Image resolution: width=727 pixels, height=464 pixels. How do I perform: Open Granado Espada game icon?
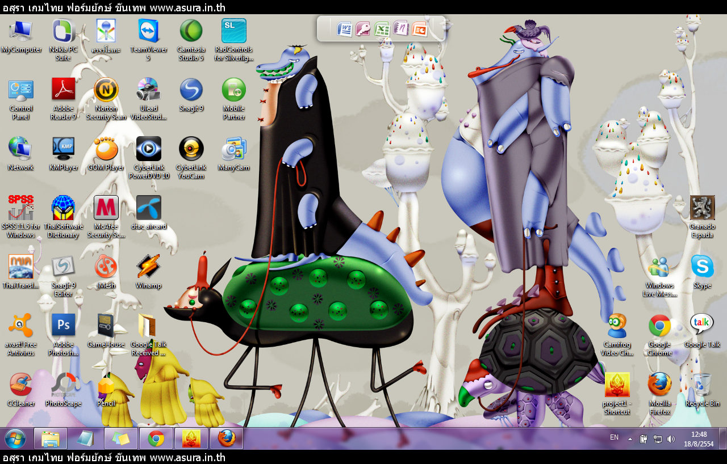pyautogui.click(x=702, y=217)
